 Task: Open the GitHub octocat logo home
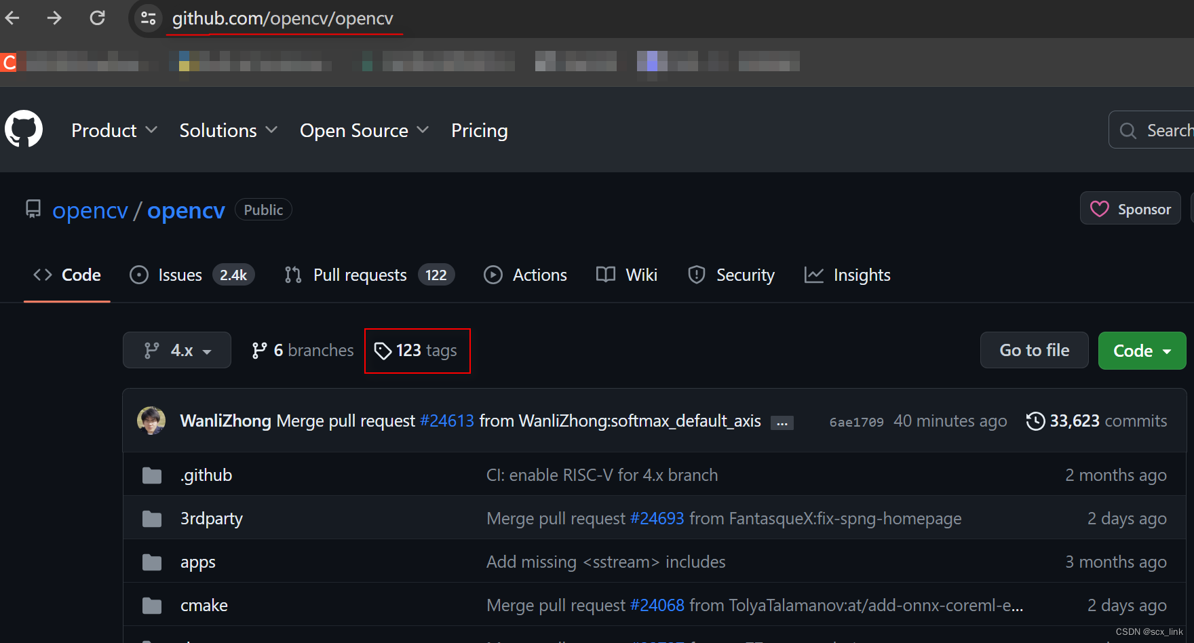point(24,129)
